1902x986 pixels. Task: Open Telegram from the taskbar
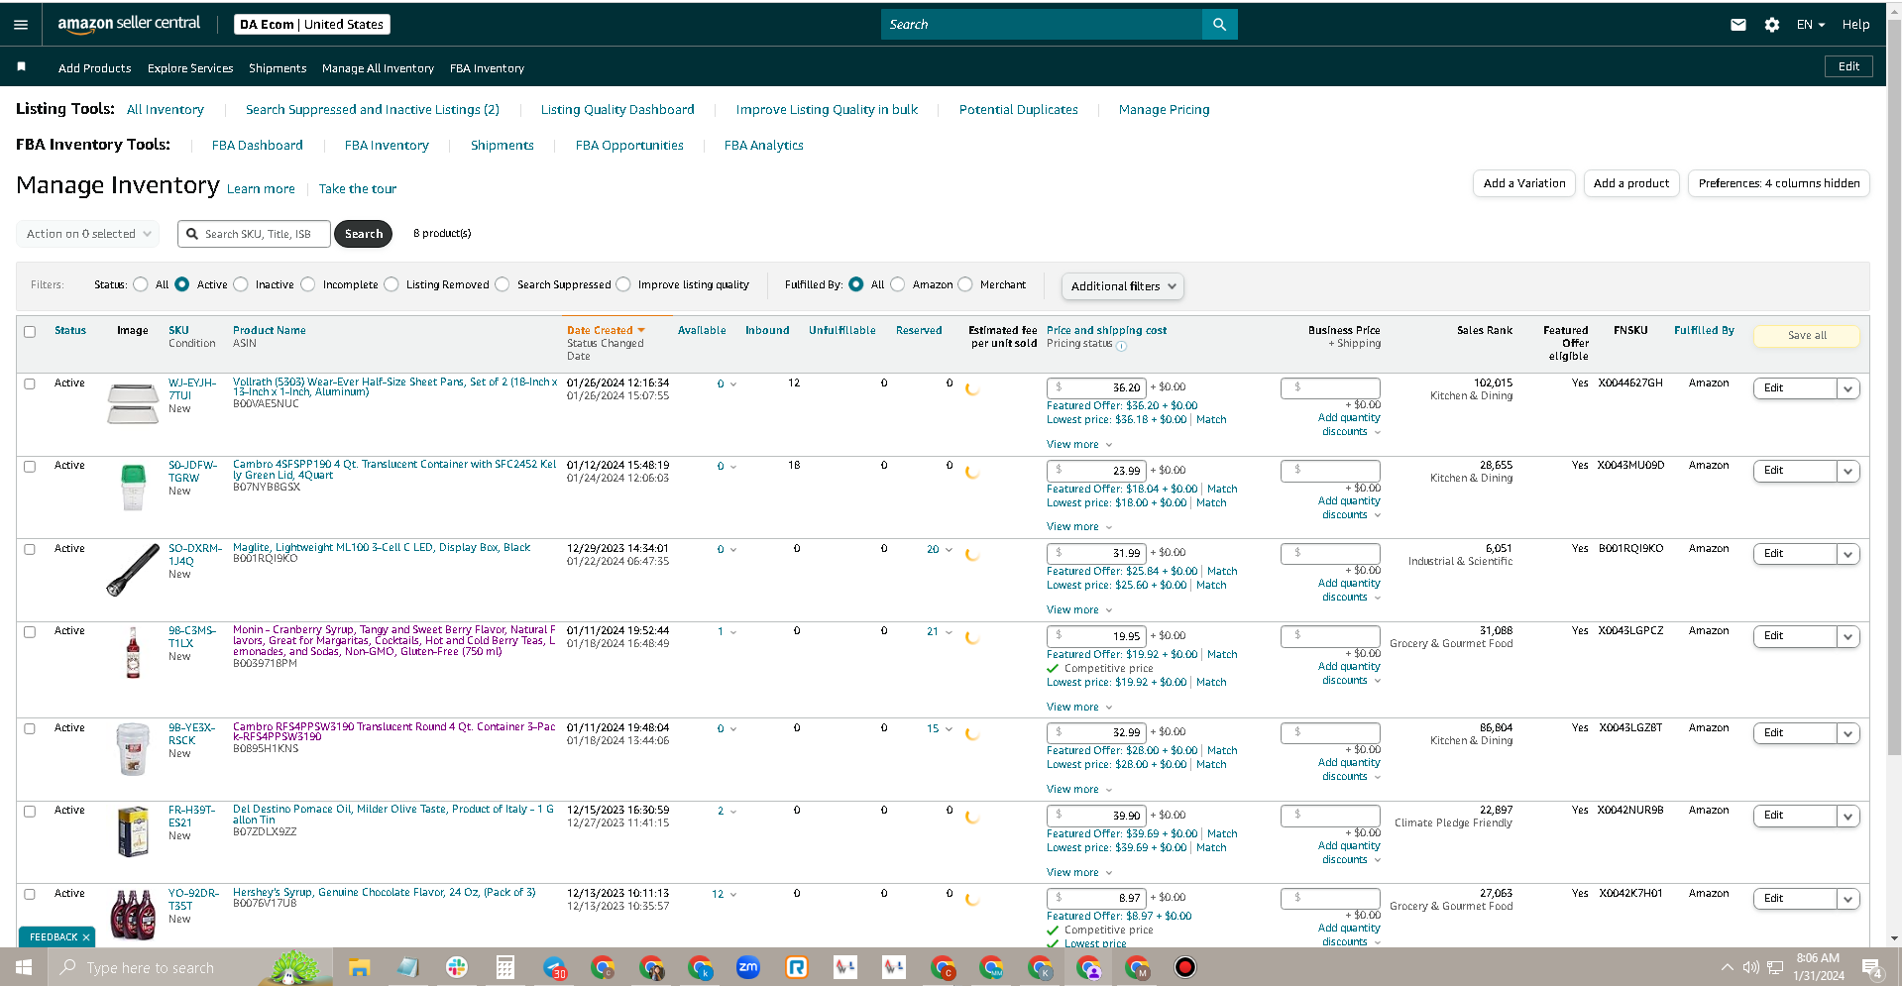tap(555, 967)
